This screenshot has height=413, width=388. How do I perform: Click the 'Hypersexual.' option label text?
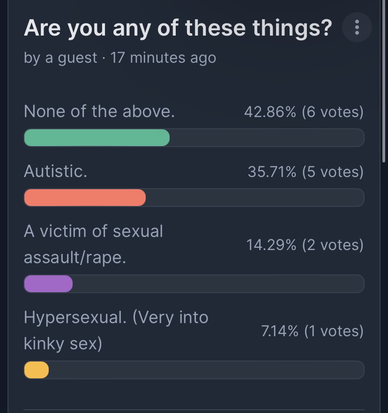75,317
